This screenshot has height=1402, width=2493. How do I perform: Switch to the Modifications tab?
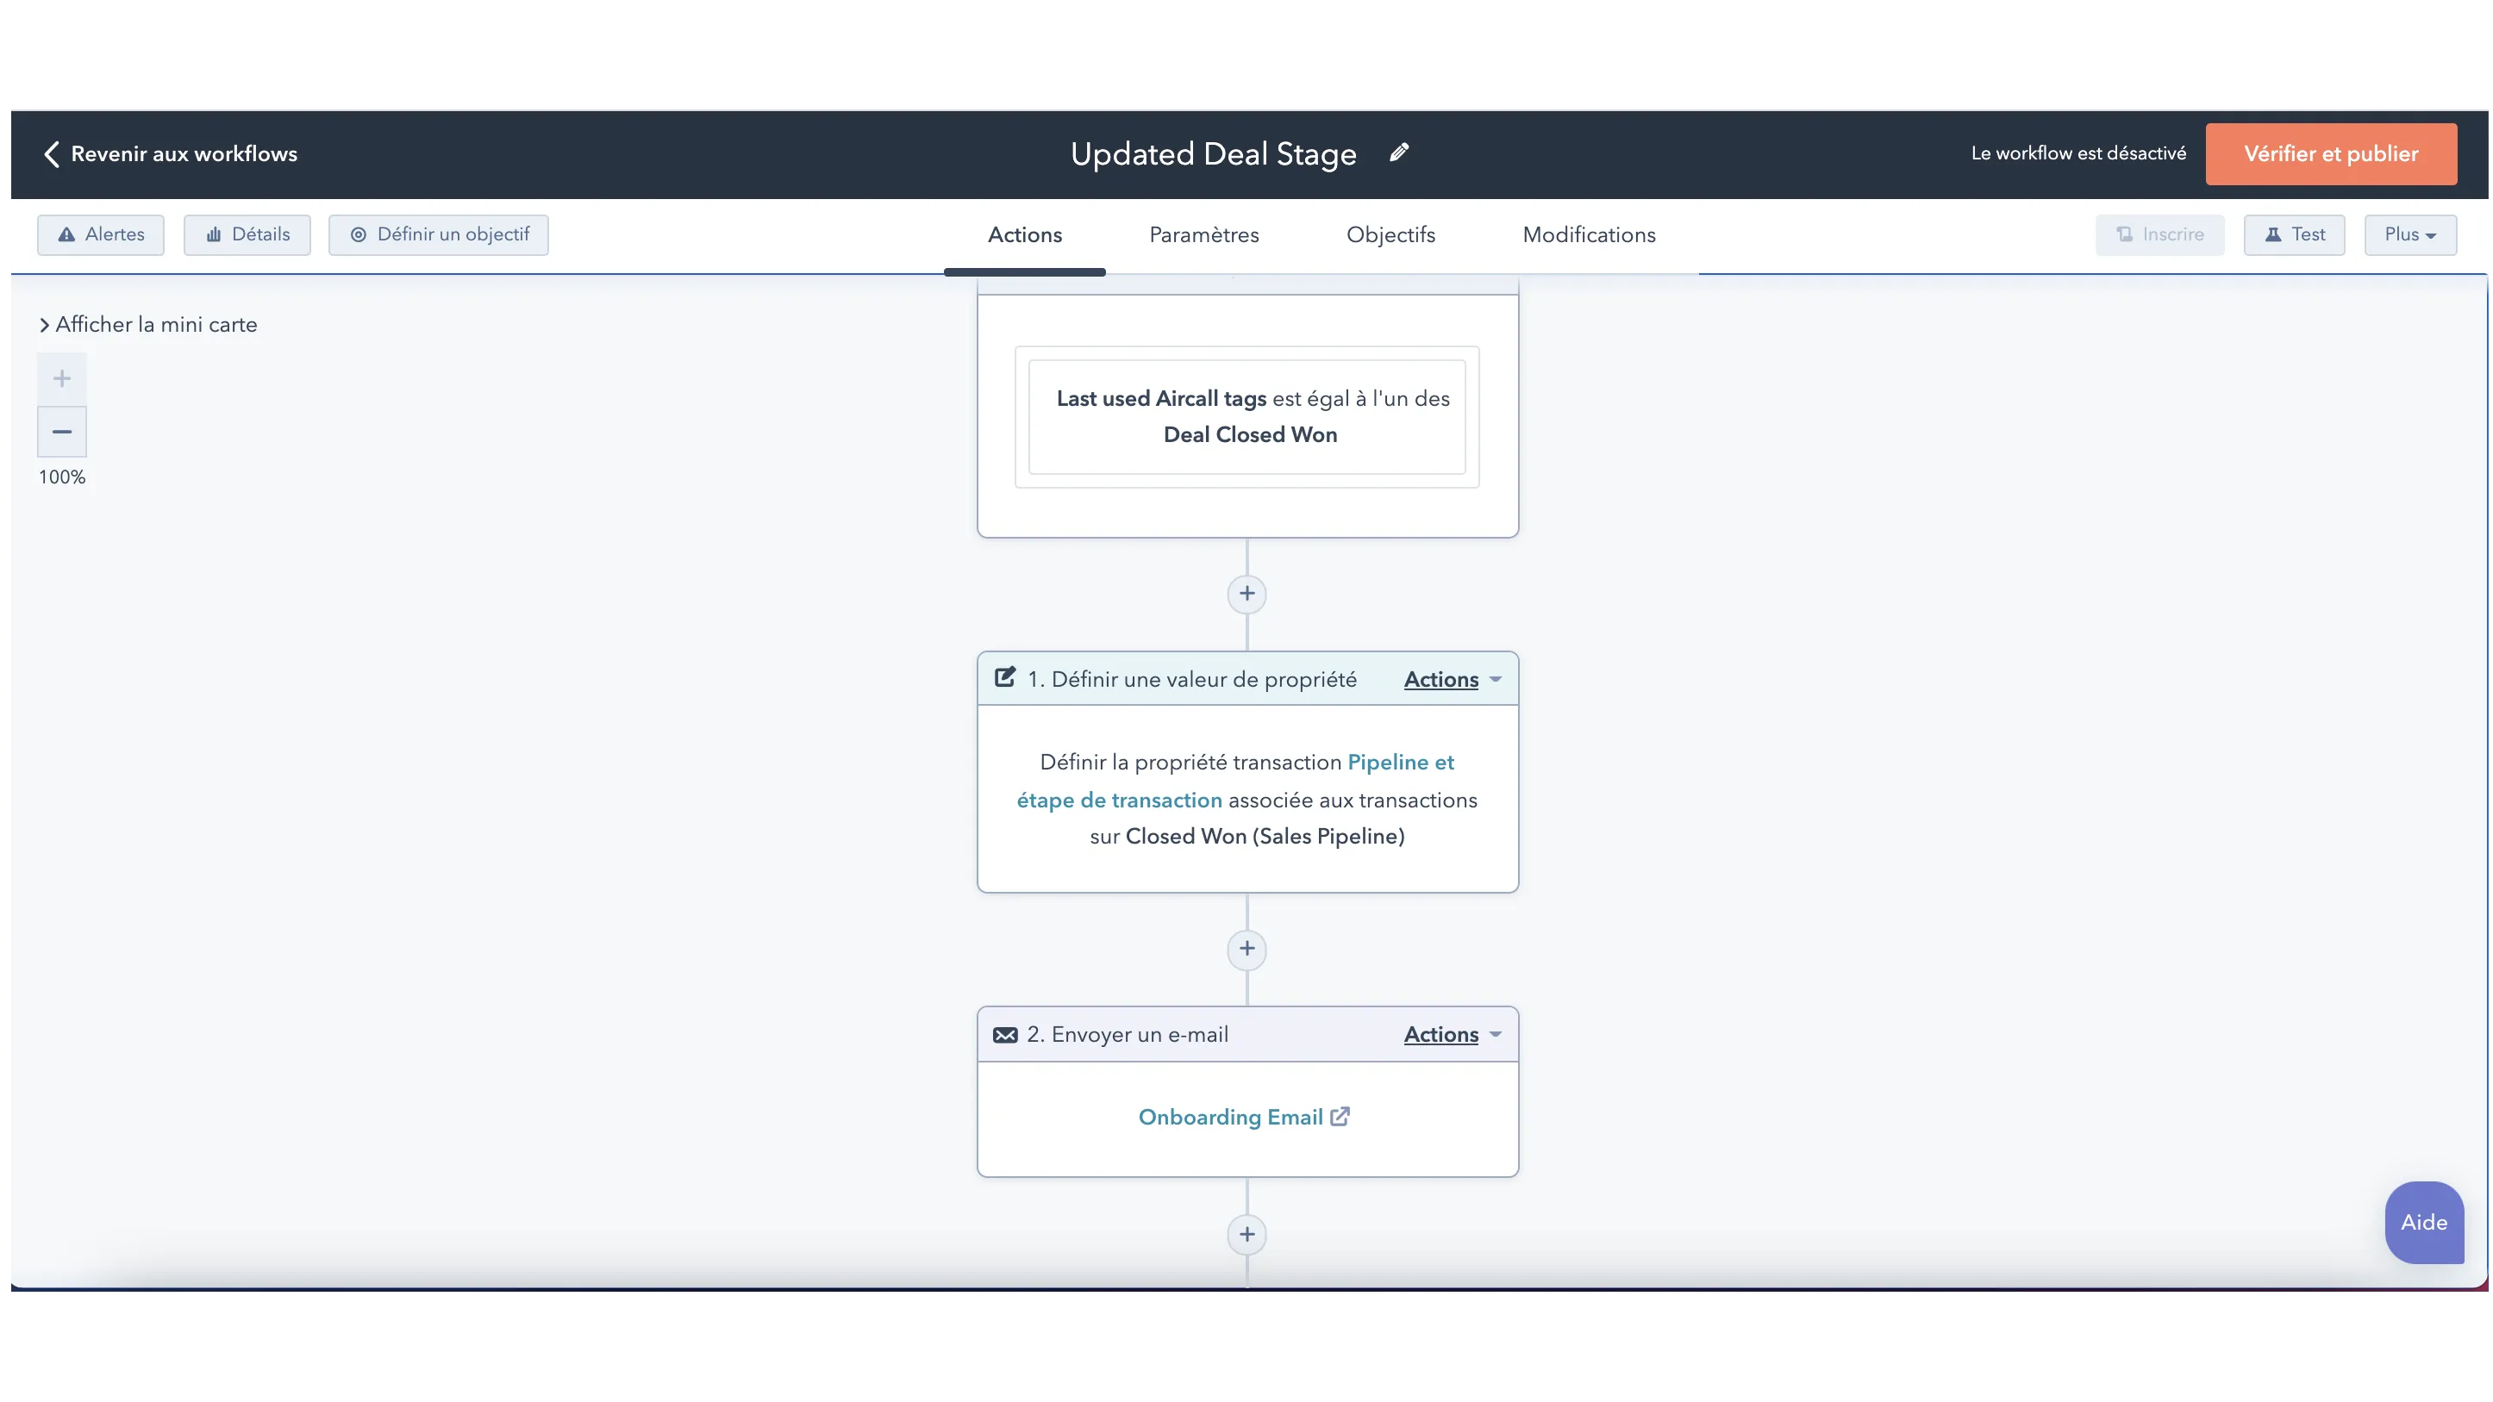click(x=1588, y=235)
